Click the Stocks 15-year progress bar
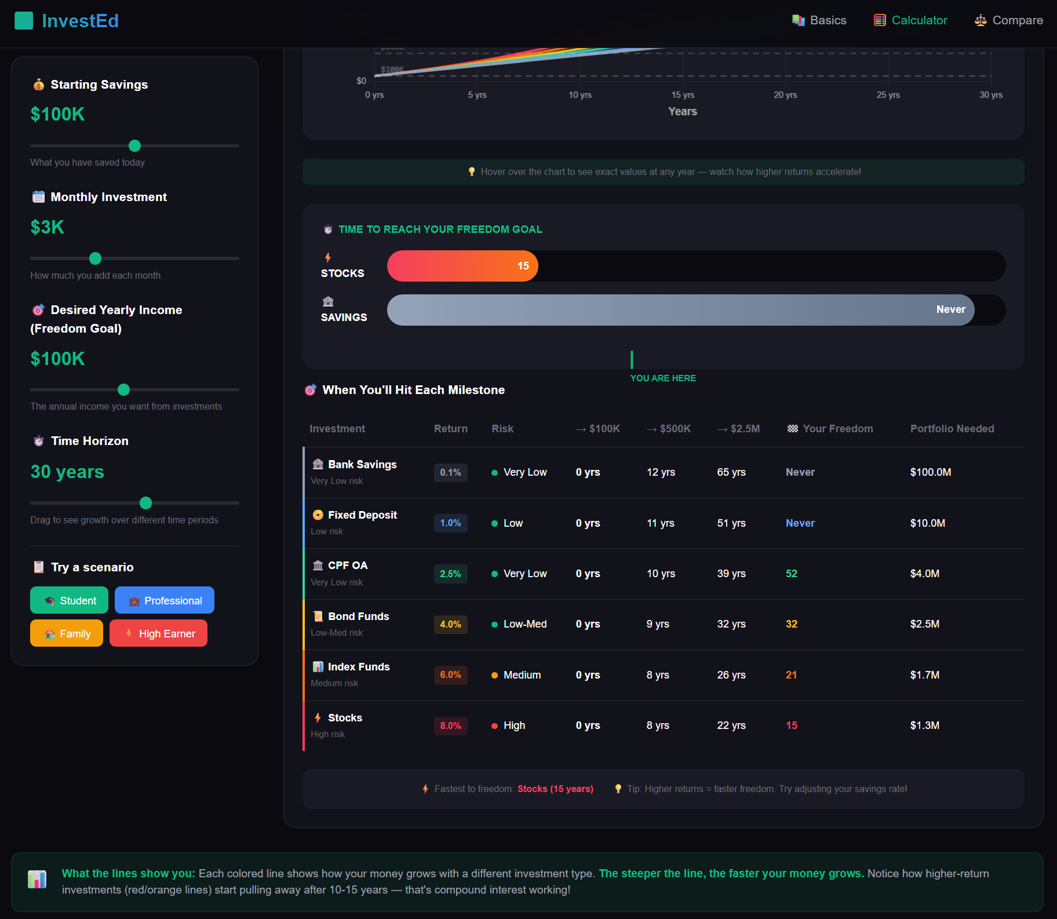This screenshot has width=1057, height=919. pos(462,266)
